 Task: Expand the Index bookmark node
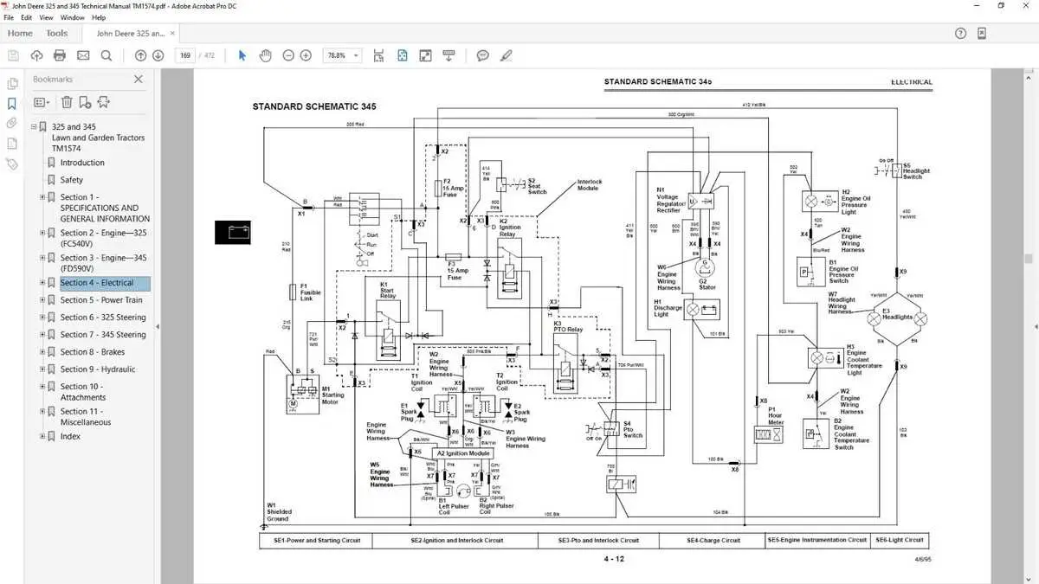point(42,437)
